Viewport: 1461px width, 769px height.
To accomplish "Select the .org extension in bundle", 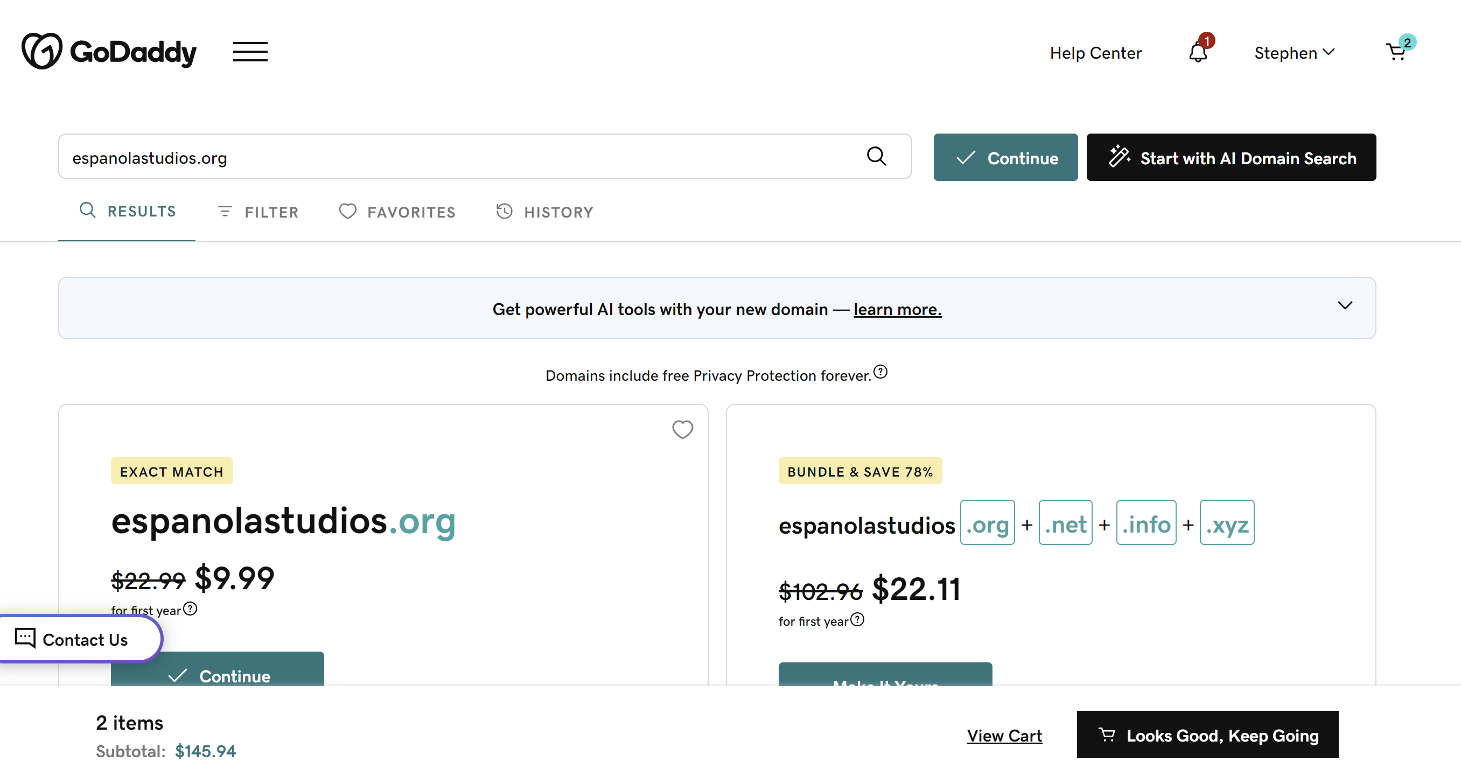I will (x=988, y=523).
